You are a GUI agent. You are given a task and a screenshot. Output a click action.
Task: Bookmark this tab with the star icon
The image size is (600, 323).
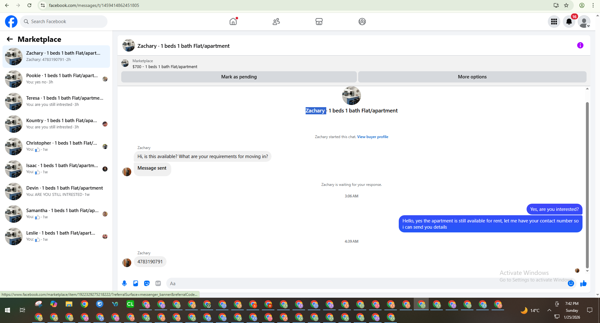pos(566,5)
